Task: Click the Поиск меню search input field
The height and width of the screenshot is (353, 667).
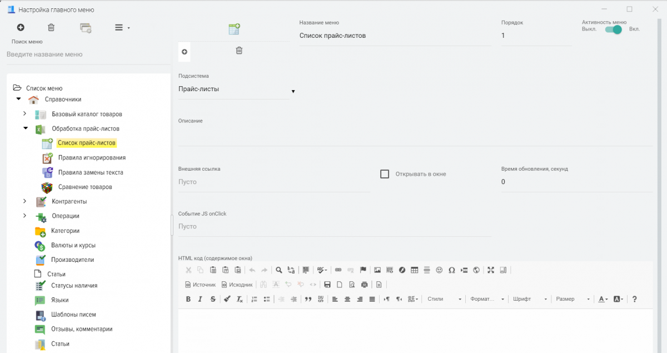Action: point(88,54)
